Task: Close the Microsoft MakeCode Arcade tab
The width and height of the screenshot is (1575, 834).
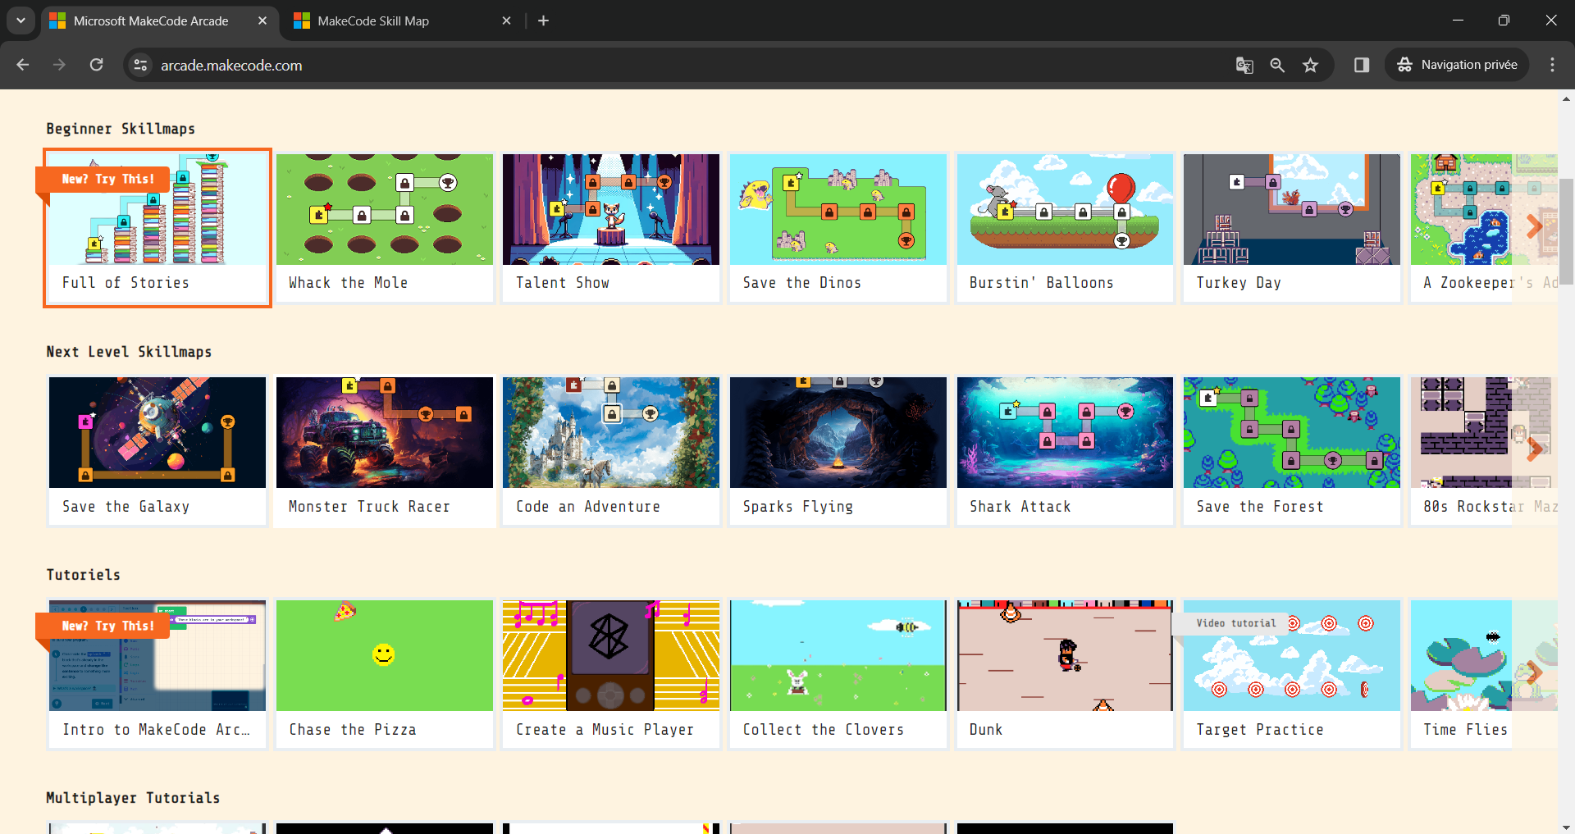Action: 262,21
